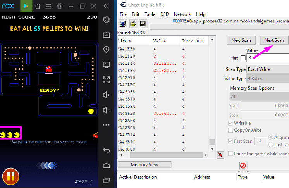Click the results vertical scrollbar thumb
This screenshot has height=188, width=289.
click(x=212, y=142)
